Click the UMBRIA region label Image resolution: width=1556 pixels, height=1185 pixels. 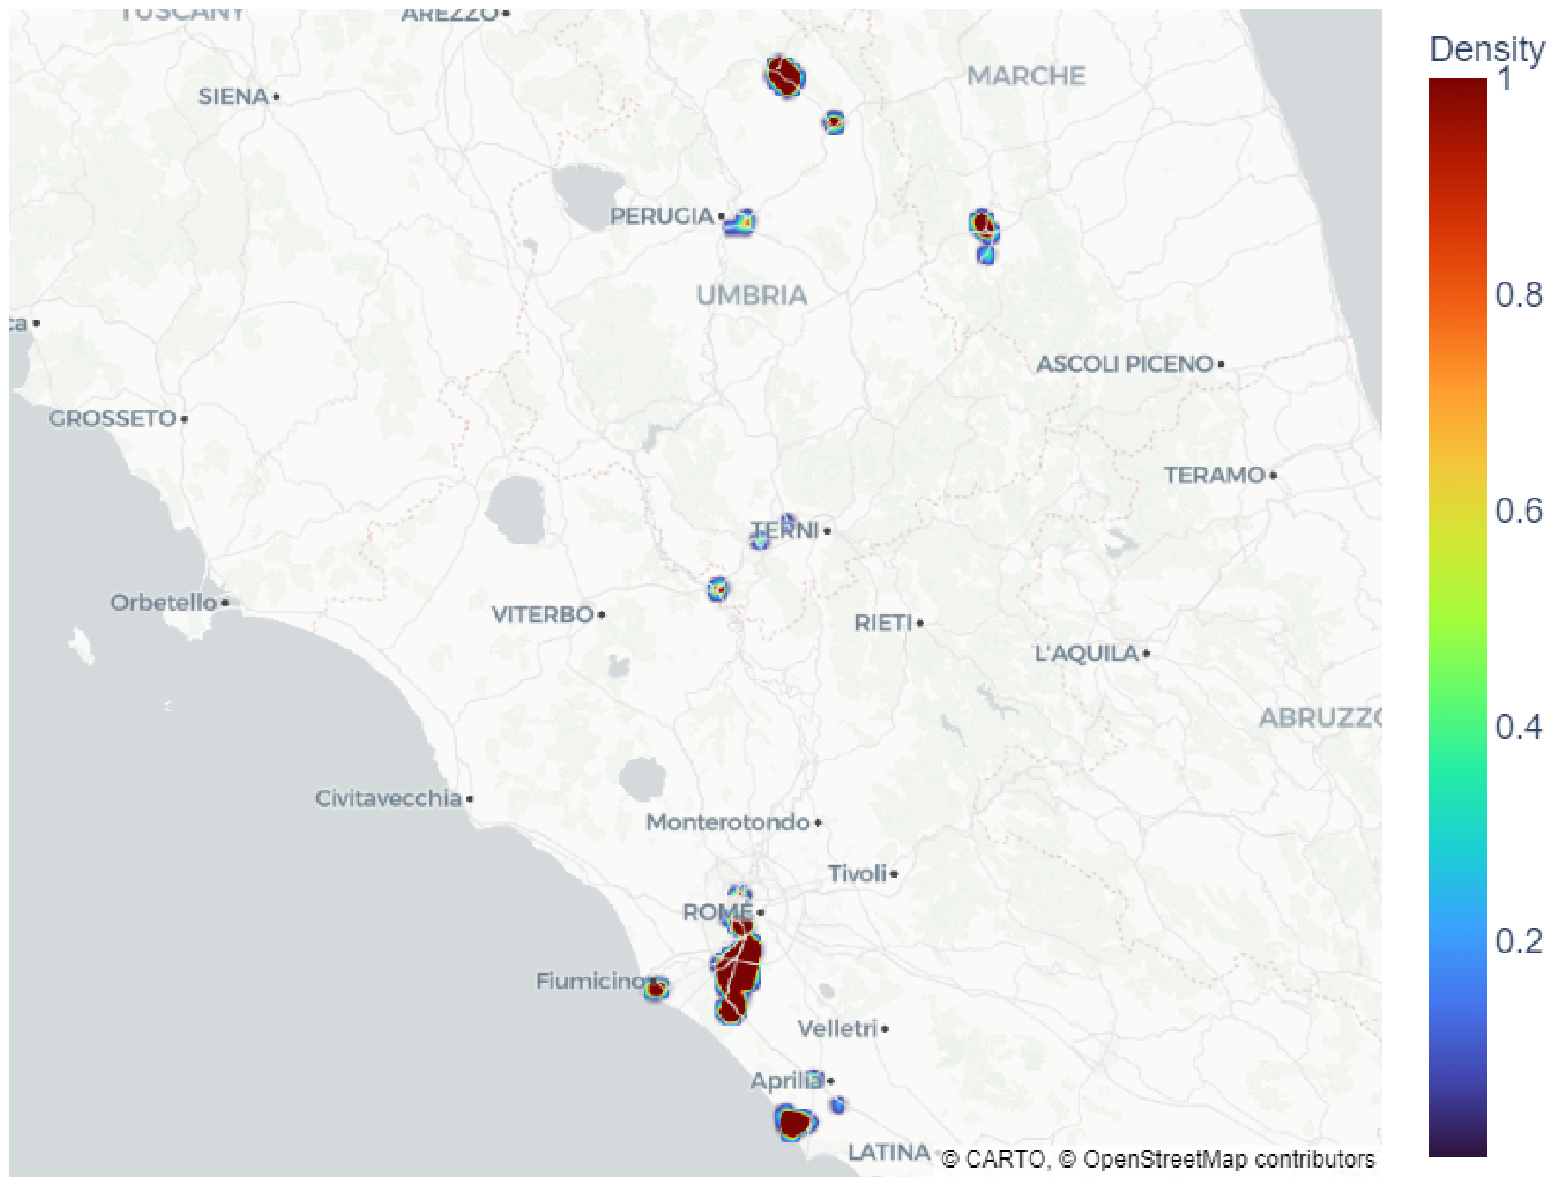click(x=752, y=295)
